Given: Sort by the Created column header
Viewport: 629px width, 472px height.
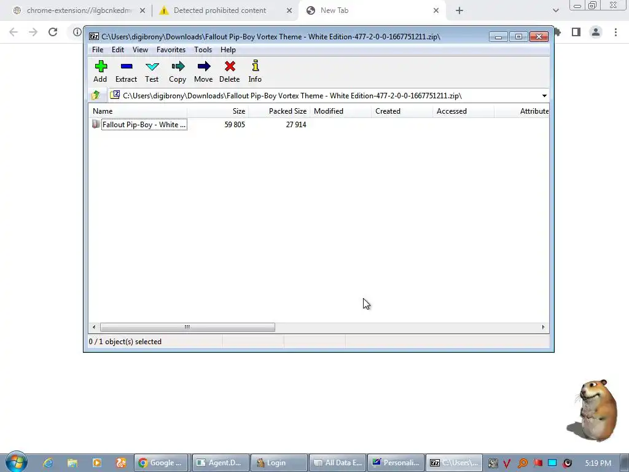Looking at the screenshot, I should (402, 111).
